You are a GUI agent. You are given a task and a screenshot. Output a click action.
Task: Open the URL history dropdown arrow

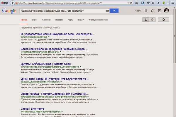(x=128, y=3)
